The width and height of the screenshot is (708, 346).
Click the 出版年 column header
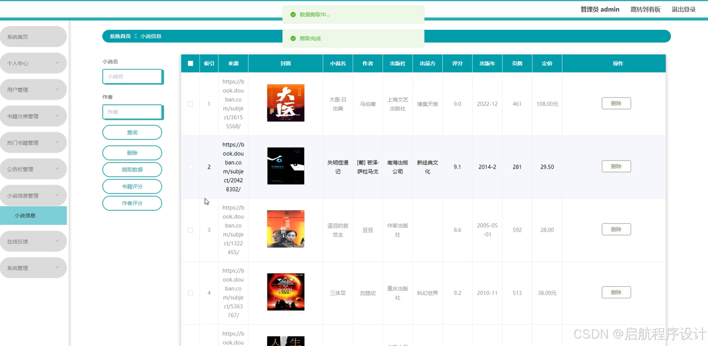487,63
